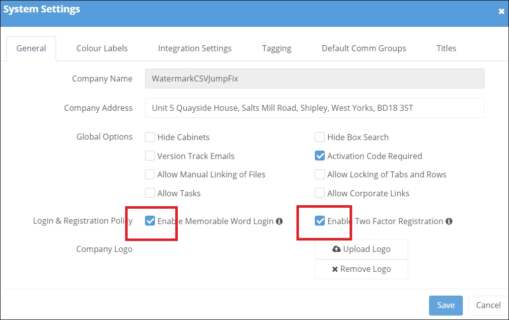Image resolution: width=509 pixels, height=320 pixels.
Task: Click the Company Logo label
Action: (x=104, y=249)
